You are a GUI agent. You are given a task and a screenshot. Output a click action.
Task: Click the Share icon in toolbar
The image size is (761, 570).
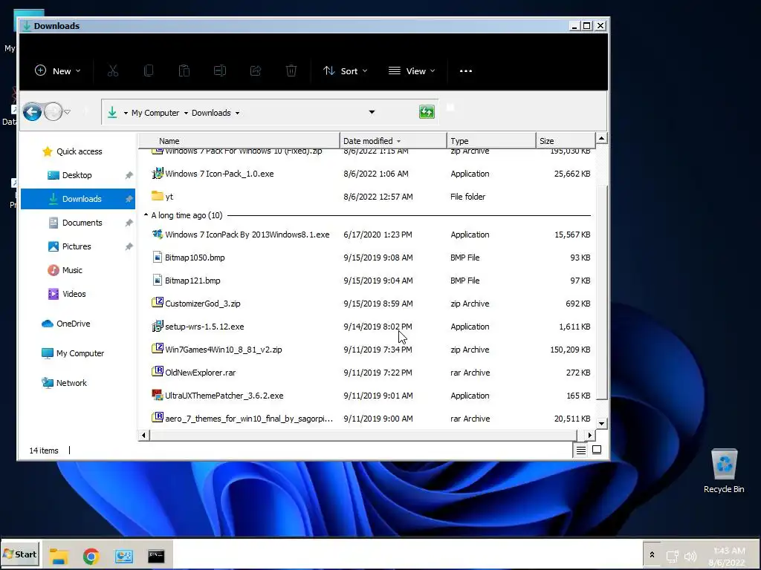click(x=256, y=71)
